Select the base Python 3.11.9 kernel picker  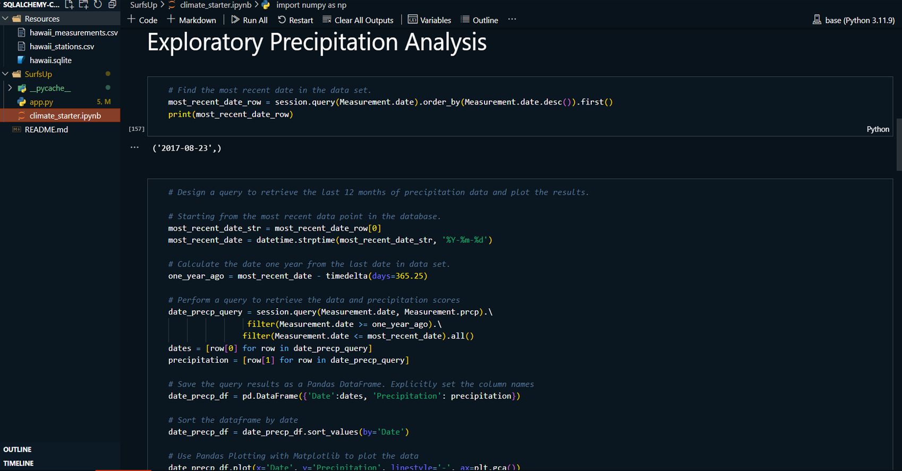pos(854,20)
